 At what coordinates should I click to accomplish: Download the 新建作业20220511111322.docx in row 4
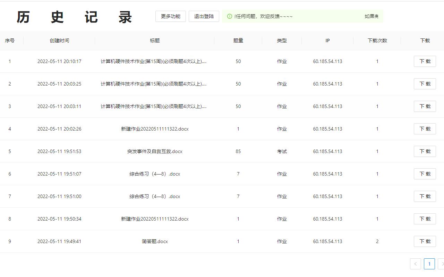(425, 129)
